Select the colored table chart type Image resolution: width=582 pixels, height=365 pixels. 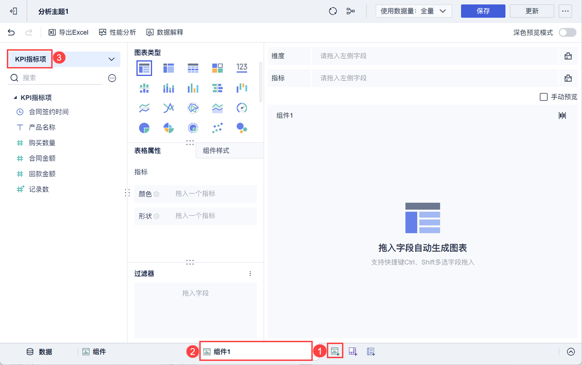click(x=218, y=68)
